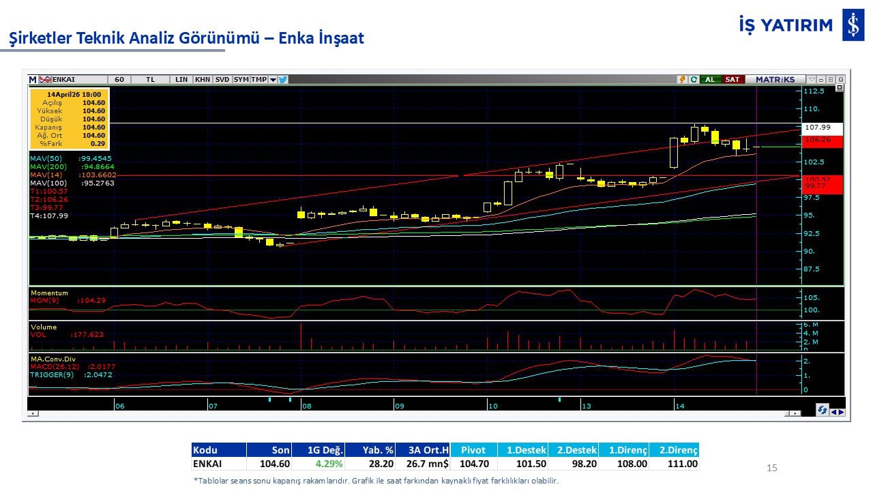Toggle the KHN option in toolbar

click(x=203, y=79)
